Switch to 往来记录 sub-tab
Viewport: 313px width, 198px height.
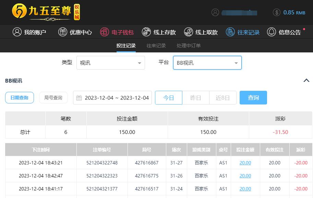[x=156, y=46]
